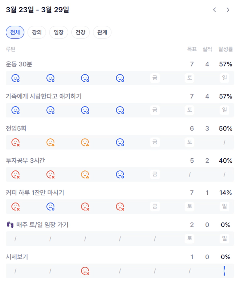Image resolution: width=238 pixels, height=288 pixels.
Task: Open the 투자공부 3시간 routine title
Action: point(25,161)
